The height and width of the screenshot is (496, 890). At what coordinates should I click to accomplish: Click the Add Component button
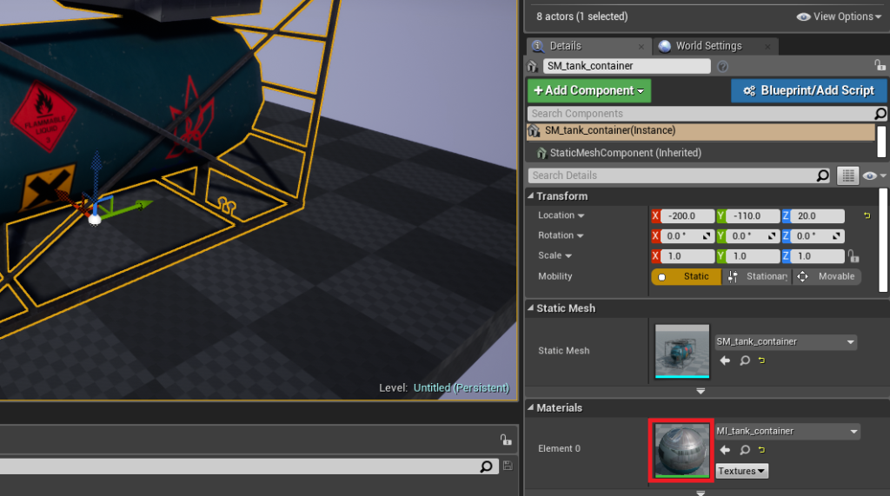pyautogui.click(x=589, y=91)
